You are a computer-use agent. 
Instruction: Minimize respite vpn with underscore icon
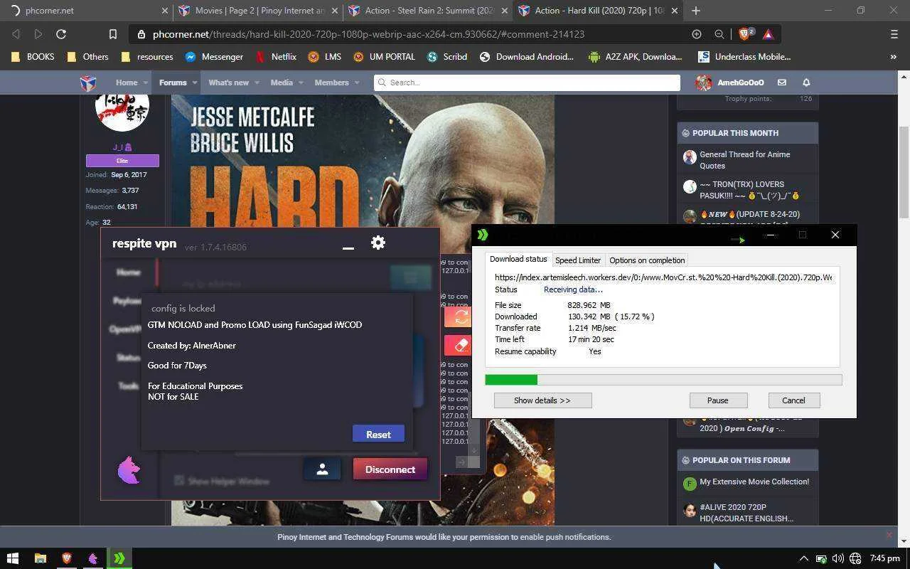pyautogui.click(x=348, y=247)
